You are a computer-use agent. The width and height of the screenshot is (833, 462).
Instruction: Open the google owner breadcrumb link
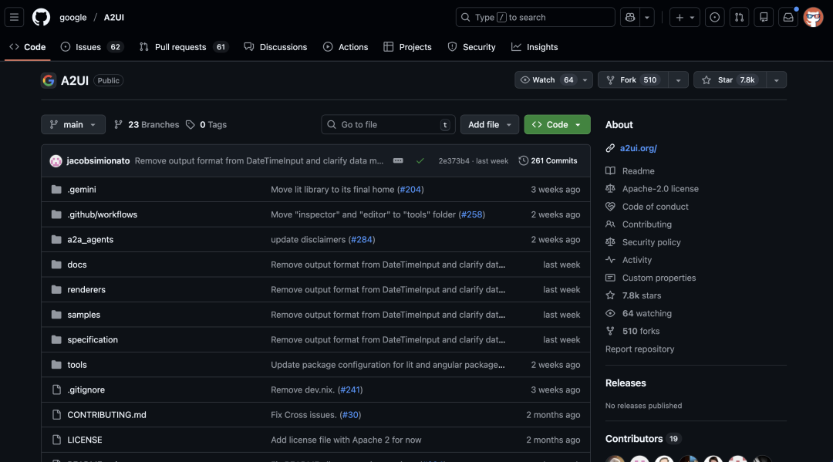coord(73,18)
